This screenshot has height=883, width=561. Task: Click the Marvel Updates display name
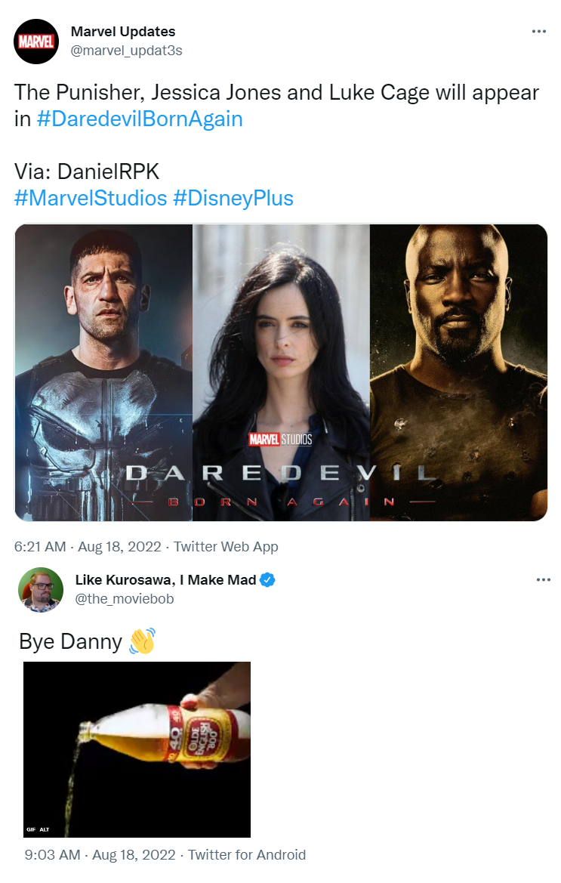coord(122,32)
